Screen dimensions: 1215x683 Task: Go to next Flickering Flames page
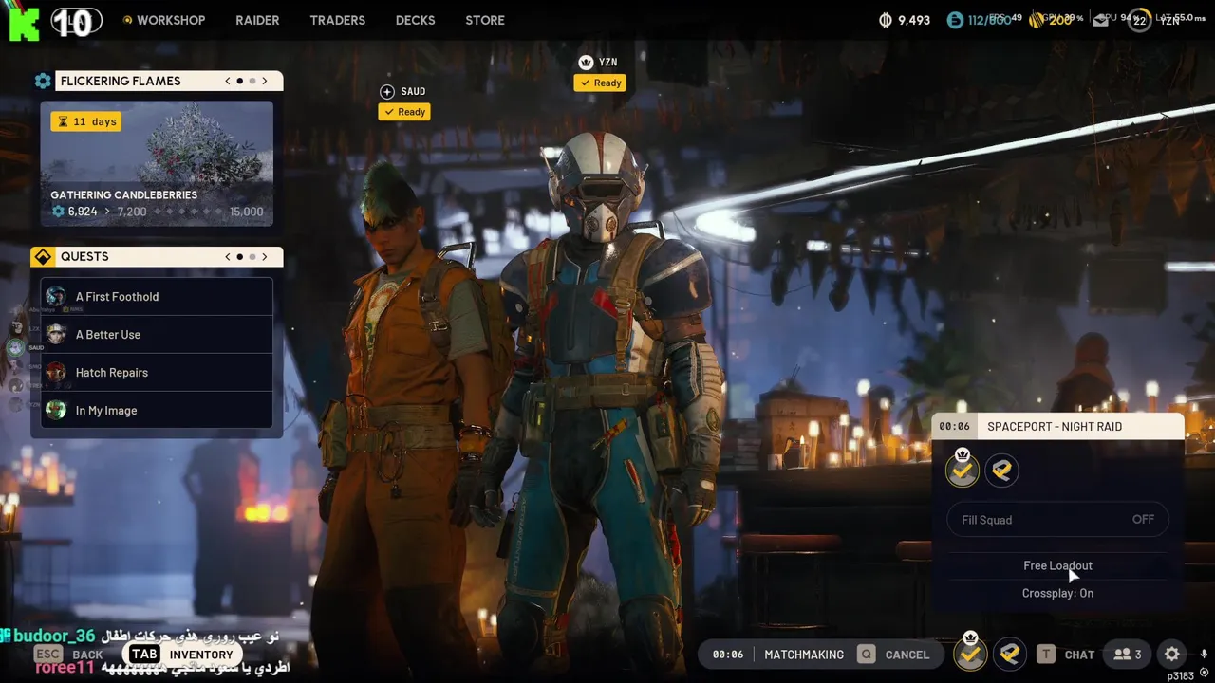265,81
